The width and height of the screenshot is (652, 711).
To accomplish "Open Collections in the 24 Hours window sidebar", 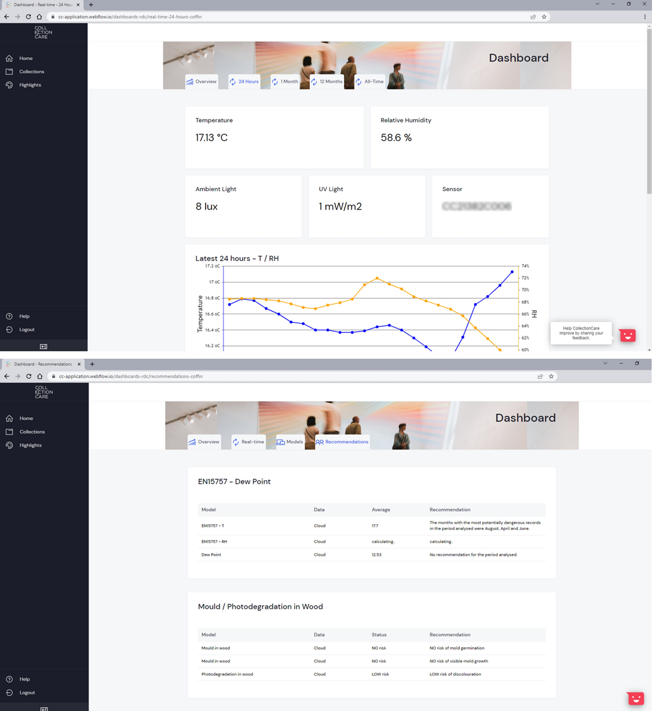I will pos(25,72).
